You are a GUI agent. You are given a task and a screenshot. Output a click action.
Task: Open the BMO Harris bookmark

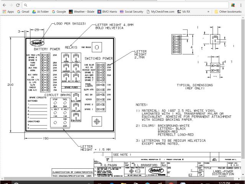click(x=109, y=12)
